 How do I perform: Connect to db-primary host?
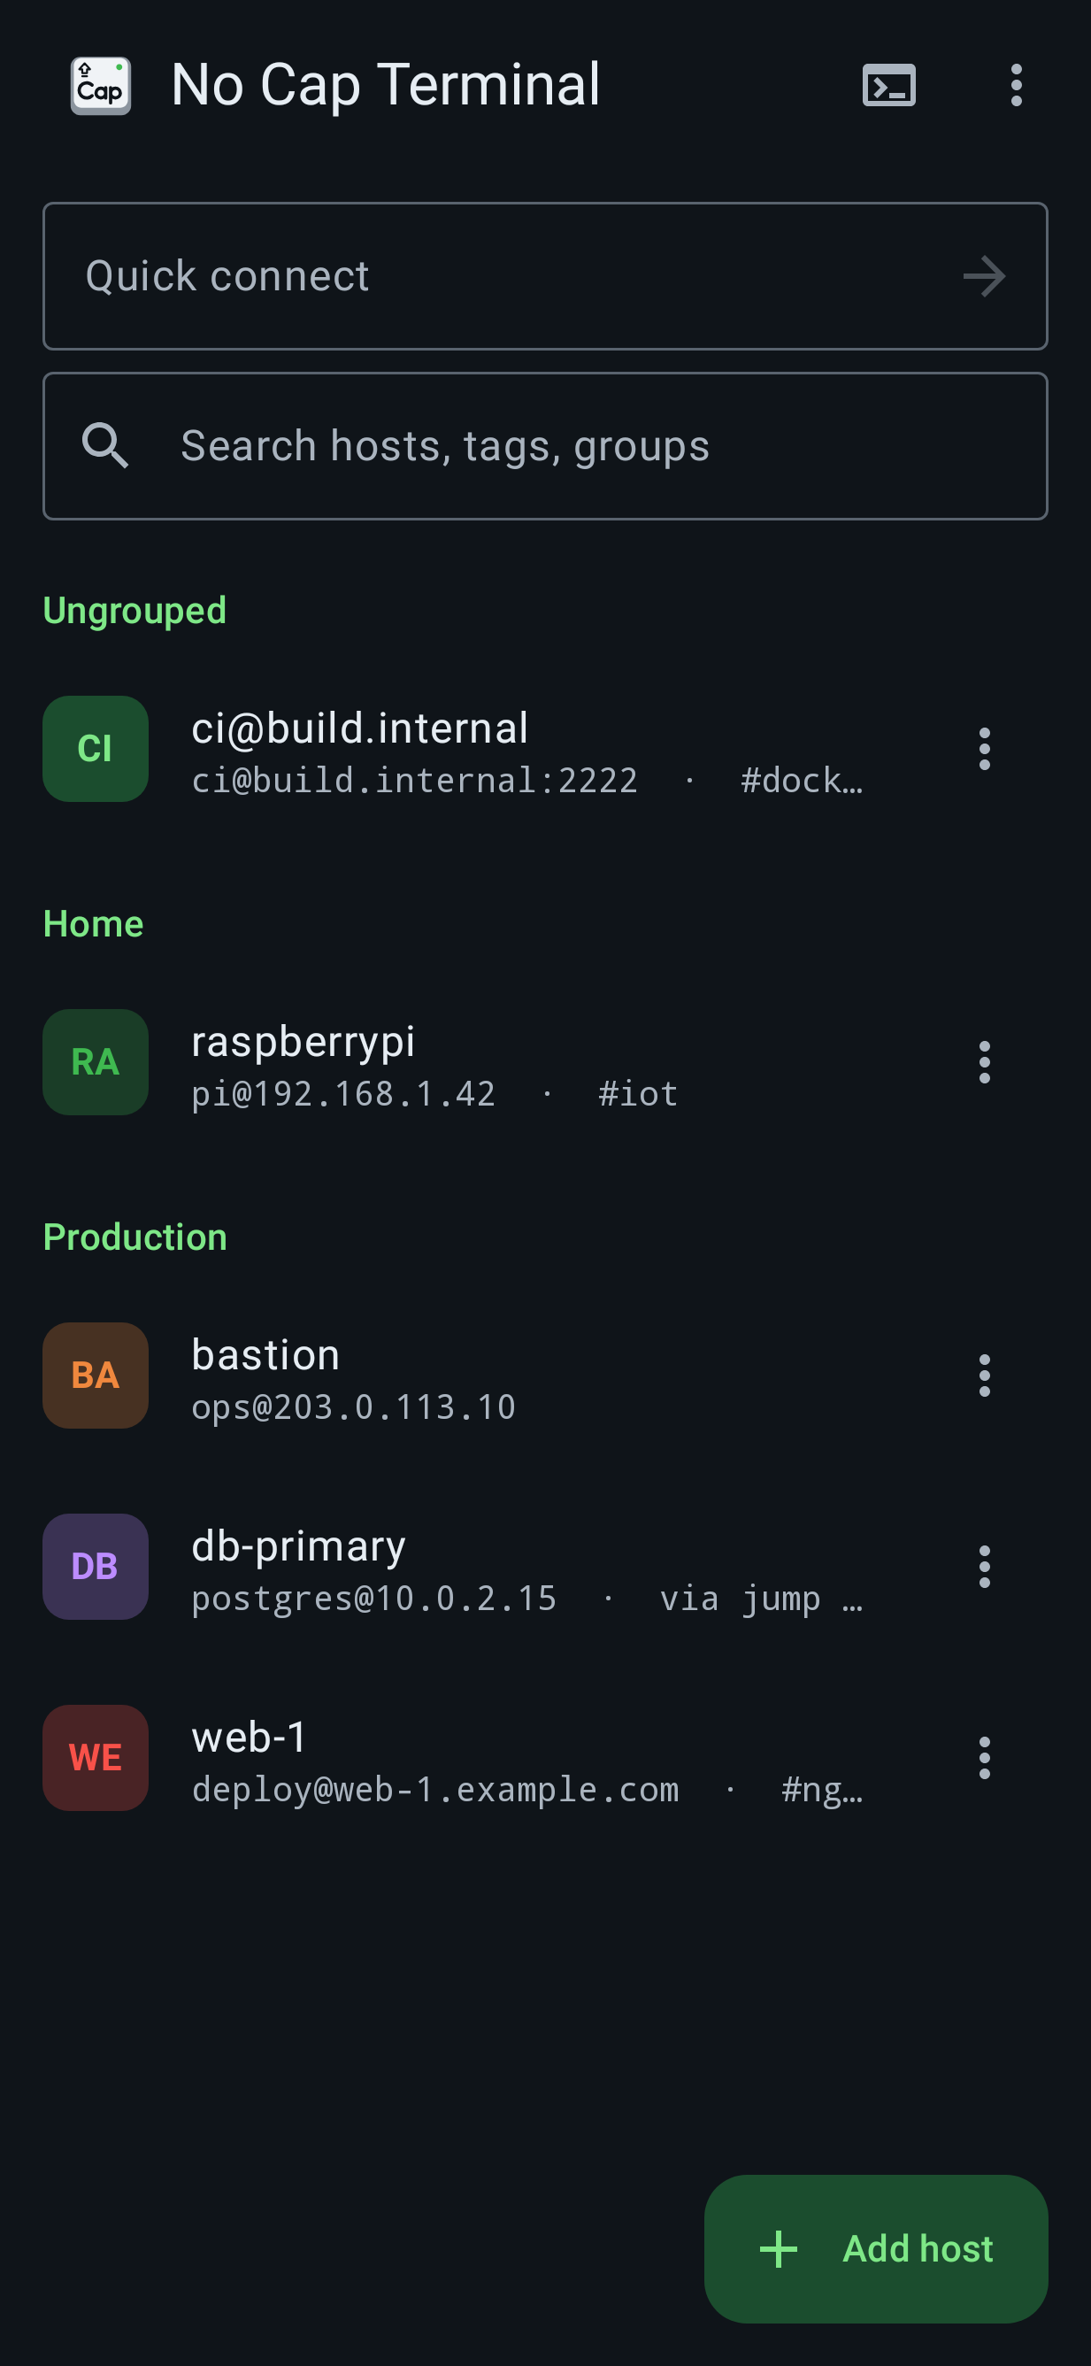[545, 1566]
